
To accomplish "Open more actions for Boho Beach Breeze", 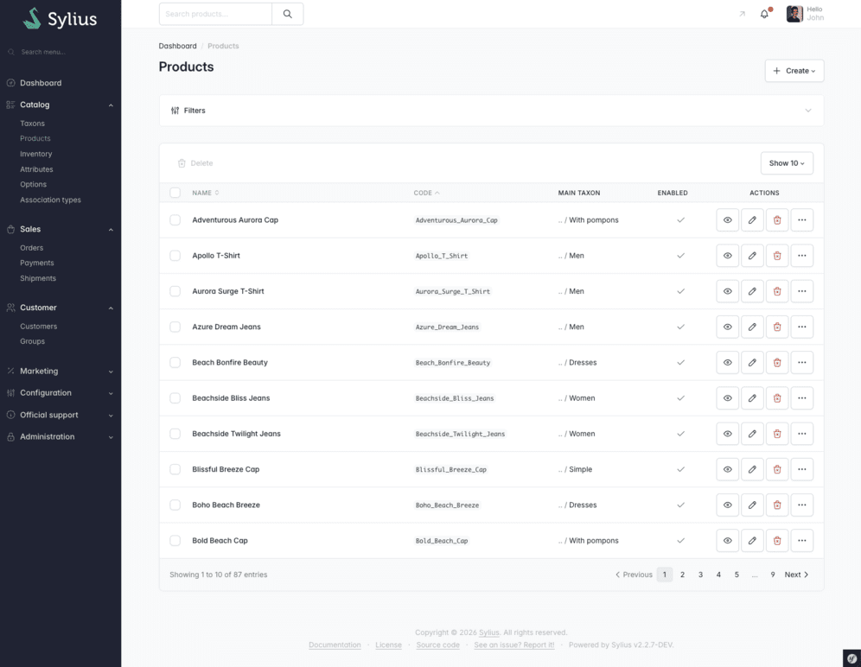I will tap(801, 505).
